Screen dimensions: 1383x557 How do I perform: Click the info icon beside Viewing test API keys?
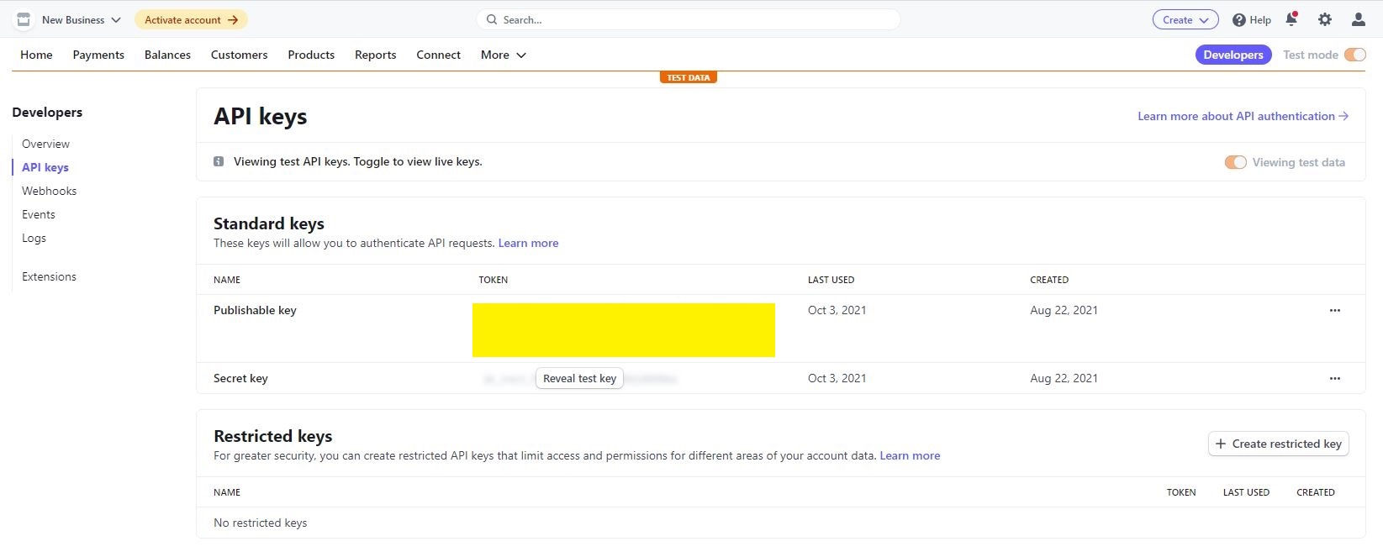point(219,161)
